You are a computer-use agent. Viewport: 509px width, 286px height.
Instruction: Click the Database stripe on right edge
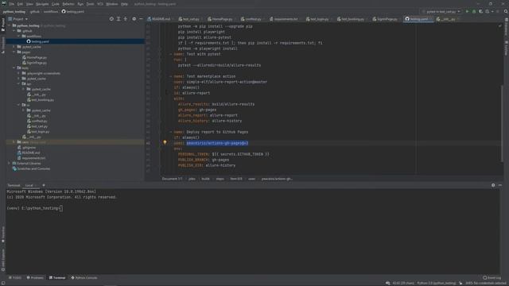[x=506, y=26]
